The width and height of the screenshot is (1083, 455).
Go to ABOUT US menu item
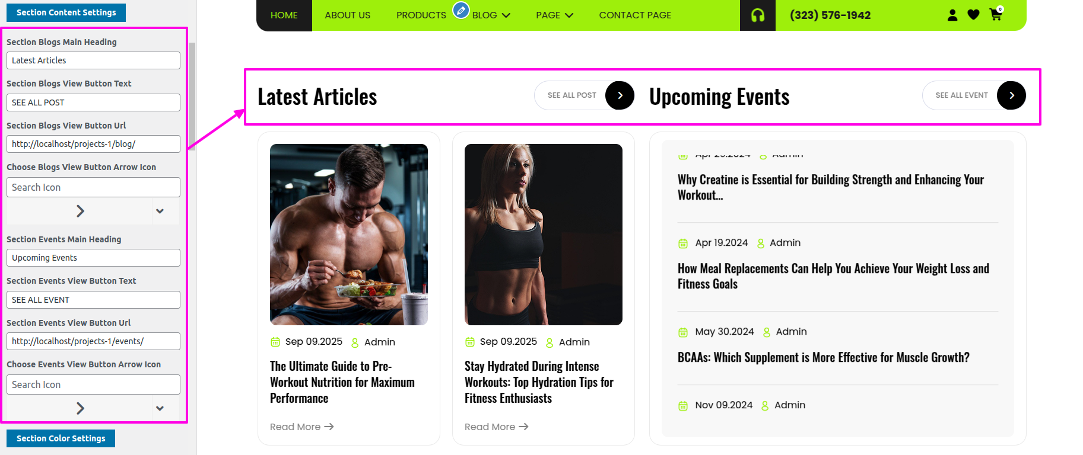click(348, 15)
